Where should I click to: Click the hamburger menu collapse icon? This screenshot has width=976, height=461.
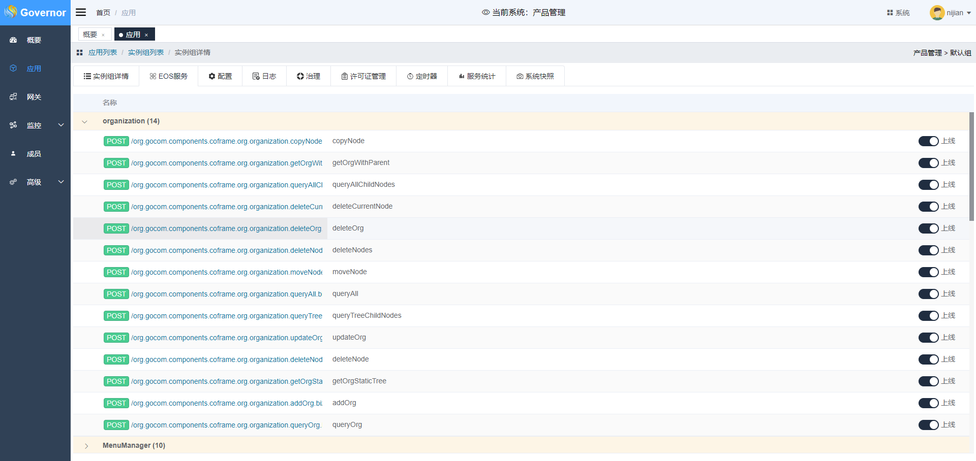tap(81, 12)
